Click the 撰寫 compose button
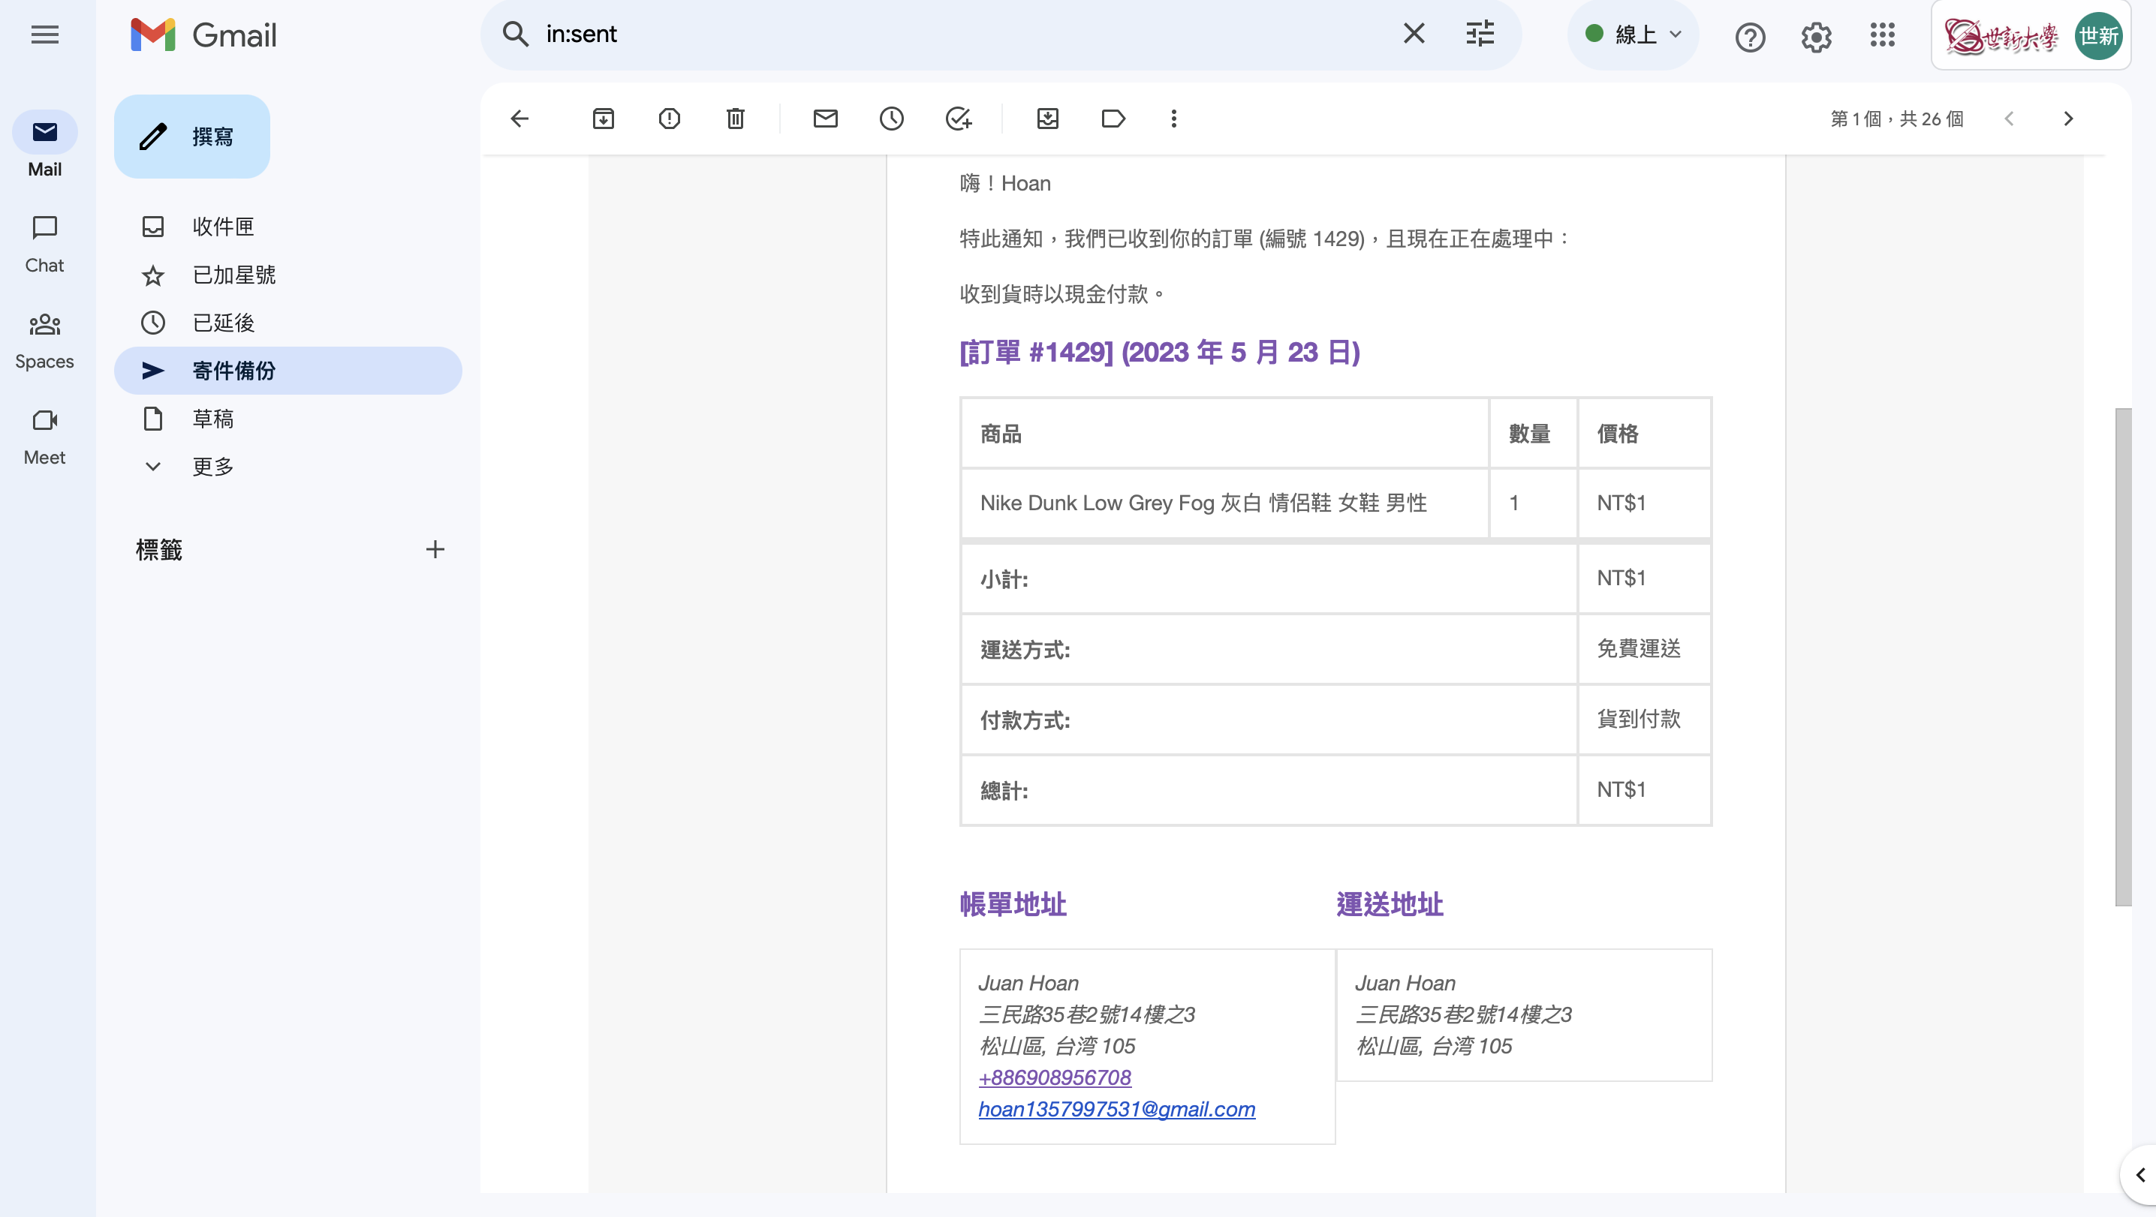 coord(192,137)
